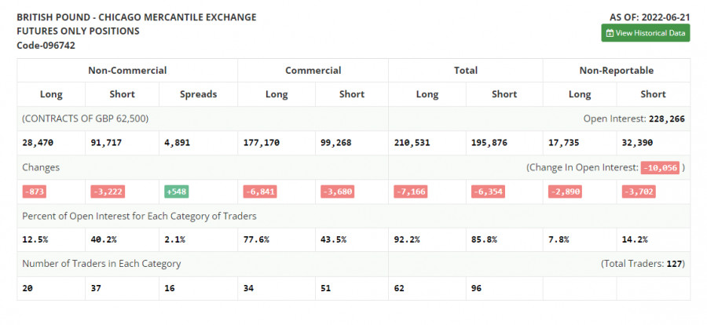707x325 pixels.
Task: Click the Spreads column header
Action: (x=198, y=94)
